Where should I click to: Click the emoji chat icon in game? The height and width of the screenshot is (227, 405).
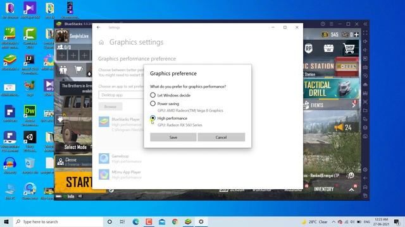pyautogui.click(x=351, y=175)
